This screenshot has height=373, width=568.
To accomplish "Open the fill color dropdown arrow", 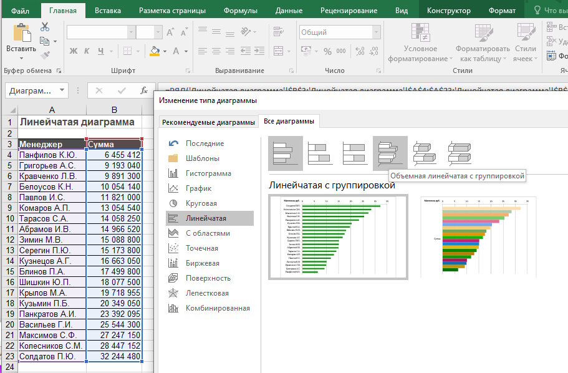I will pyautogui.click(x=165, y=52).
